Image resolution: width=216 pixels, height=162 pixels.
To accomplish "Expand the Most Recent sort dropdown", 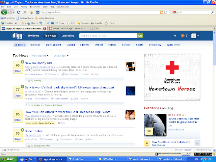I will coord(40,56).
